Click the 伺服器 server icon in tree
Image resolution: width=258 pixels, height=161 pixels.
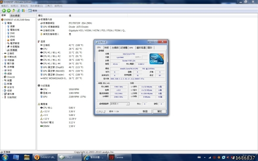5,60
